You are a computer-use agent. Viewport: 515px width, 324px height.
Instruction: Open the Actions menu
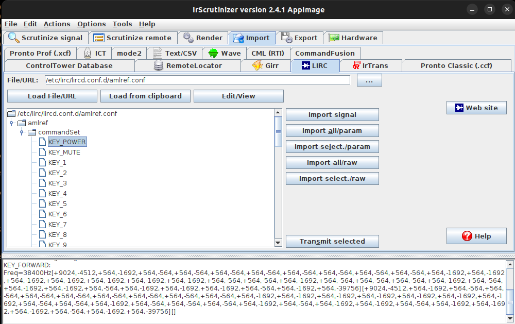tap(57, 24)
